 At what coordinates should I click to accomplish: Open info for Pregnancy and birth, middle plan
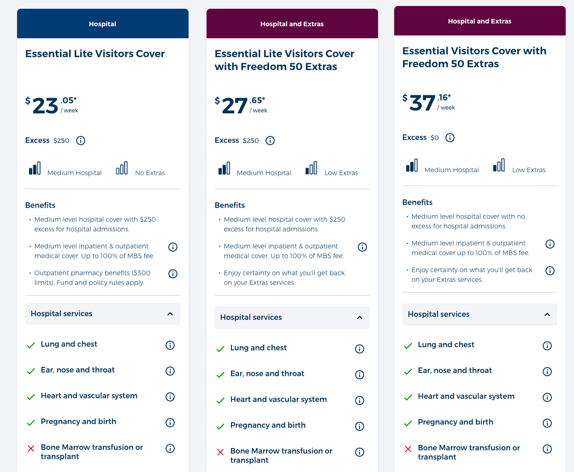pos(360,426)
